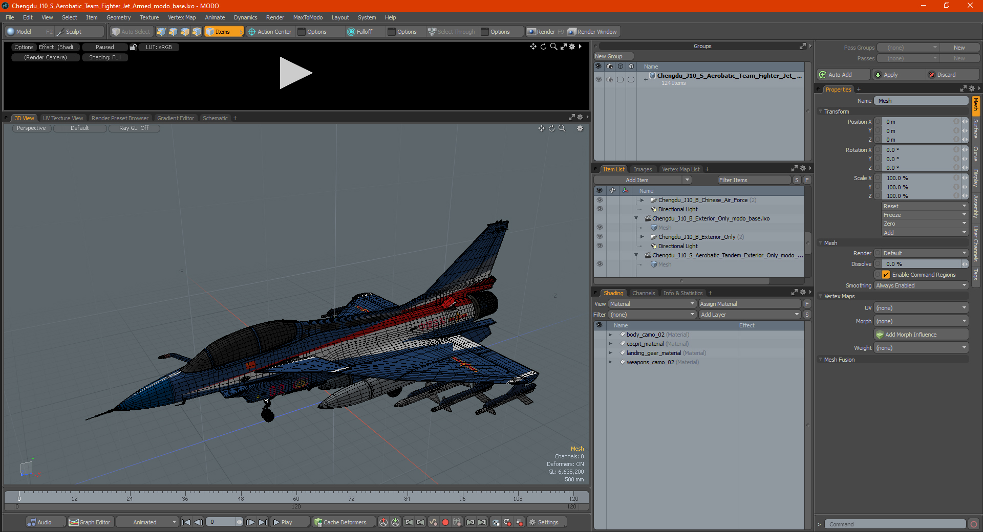The height and width of the screenshot is (532, 983).
Task: Open the Animated key mode dropdown
Action: click(x=147, y=522)
